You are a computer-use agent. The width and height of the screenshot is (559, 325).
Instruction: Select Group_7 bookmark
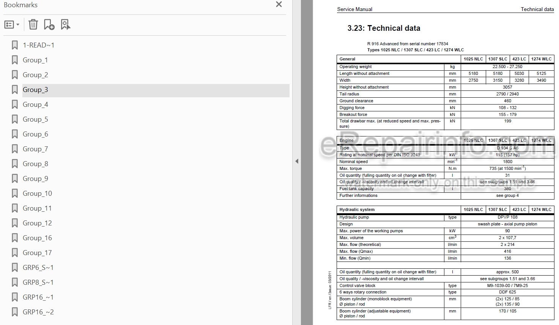pyautogui.click(x=35, y=149)
